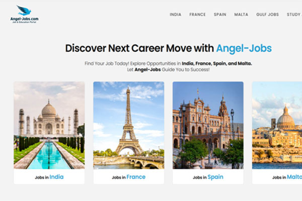Open the STUDY navigation item
This screenshot has height=201, width=302.
click(294, 15)
